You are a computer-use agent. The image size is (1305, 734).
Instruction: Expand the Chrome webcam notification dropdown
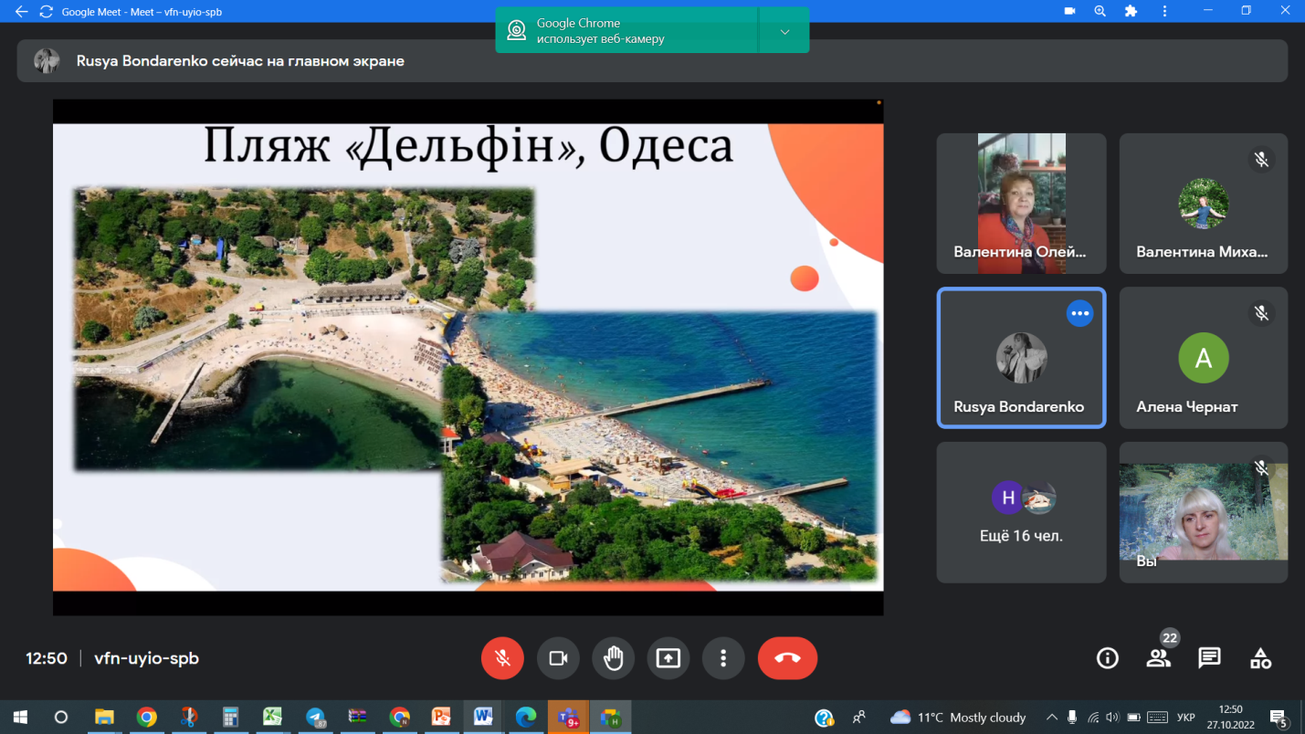click(x=784, y=32)
